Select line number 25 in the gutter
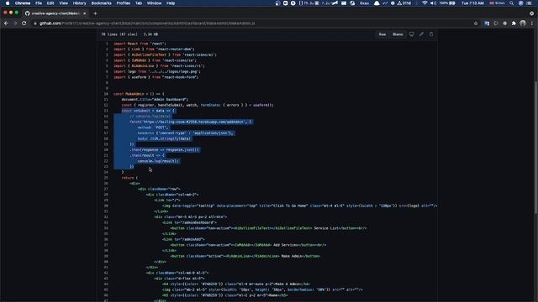The image size is (538, 302). coord(106,178)
